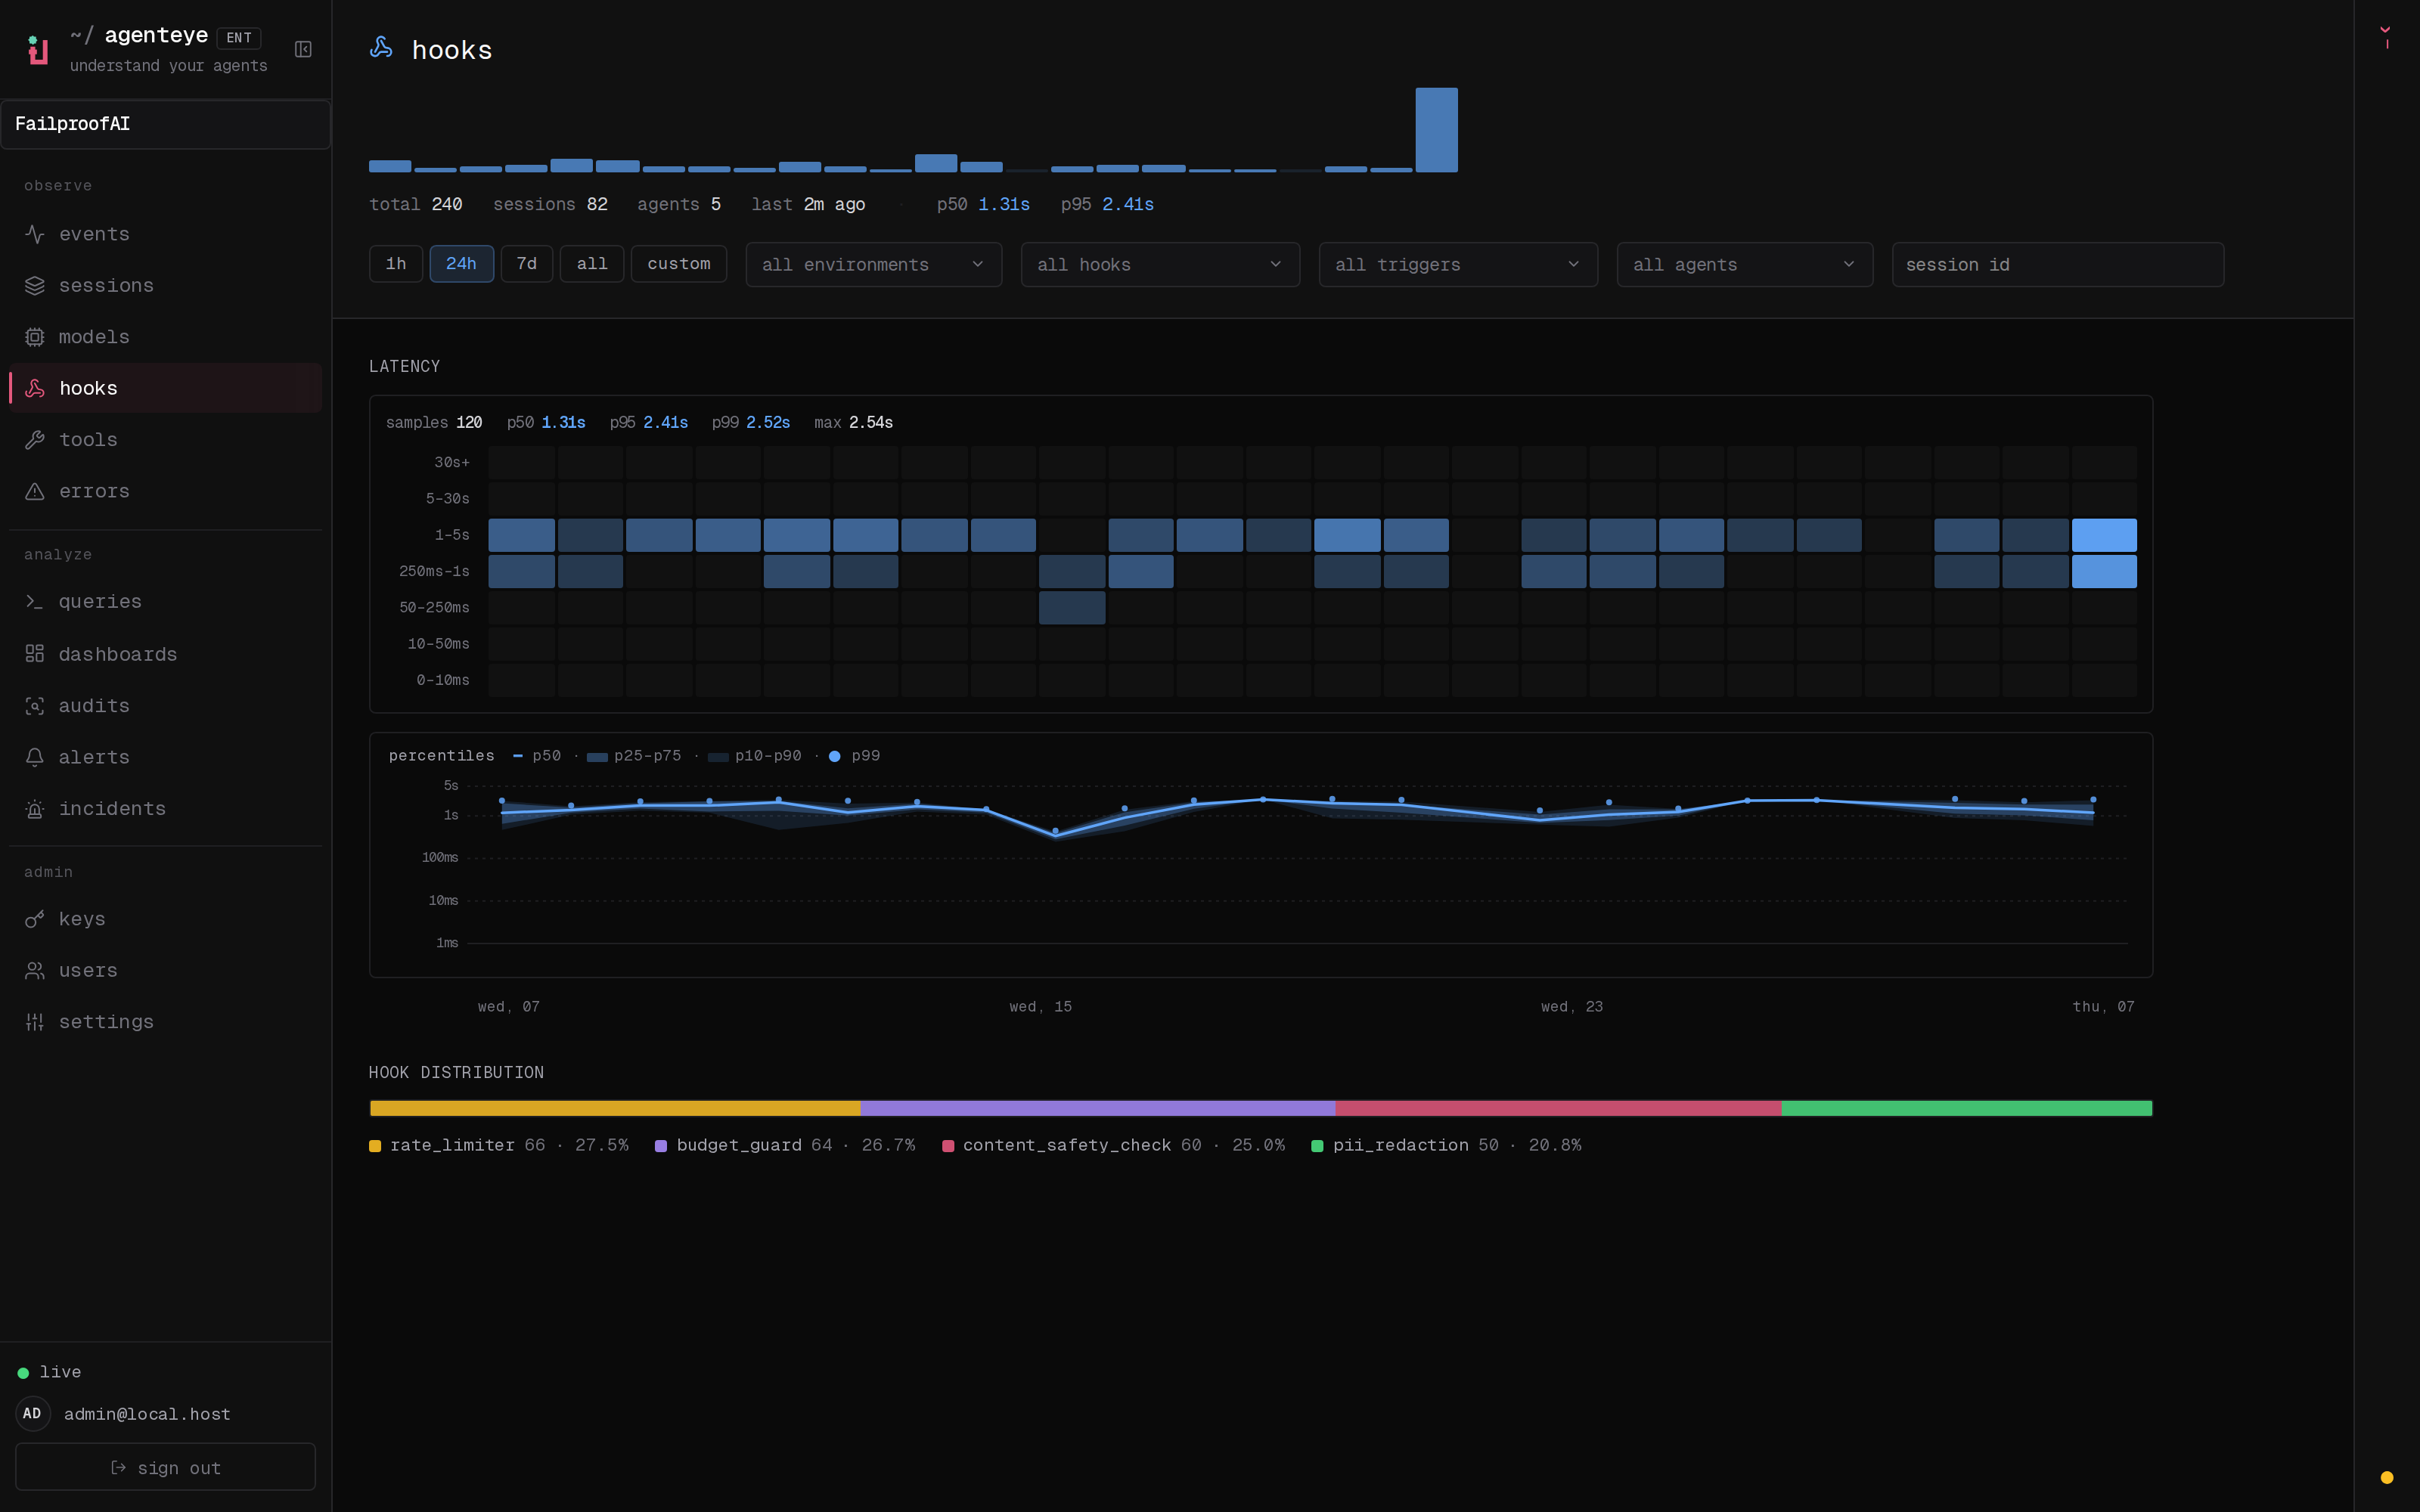Click the p25-p75 legend entry
Image resolution: width=2420 pixels, height=1512 pixels.
click(x=634, y=756)
